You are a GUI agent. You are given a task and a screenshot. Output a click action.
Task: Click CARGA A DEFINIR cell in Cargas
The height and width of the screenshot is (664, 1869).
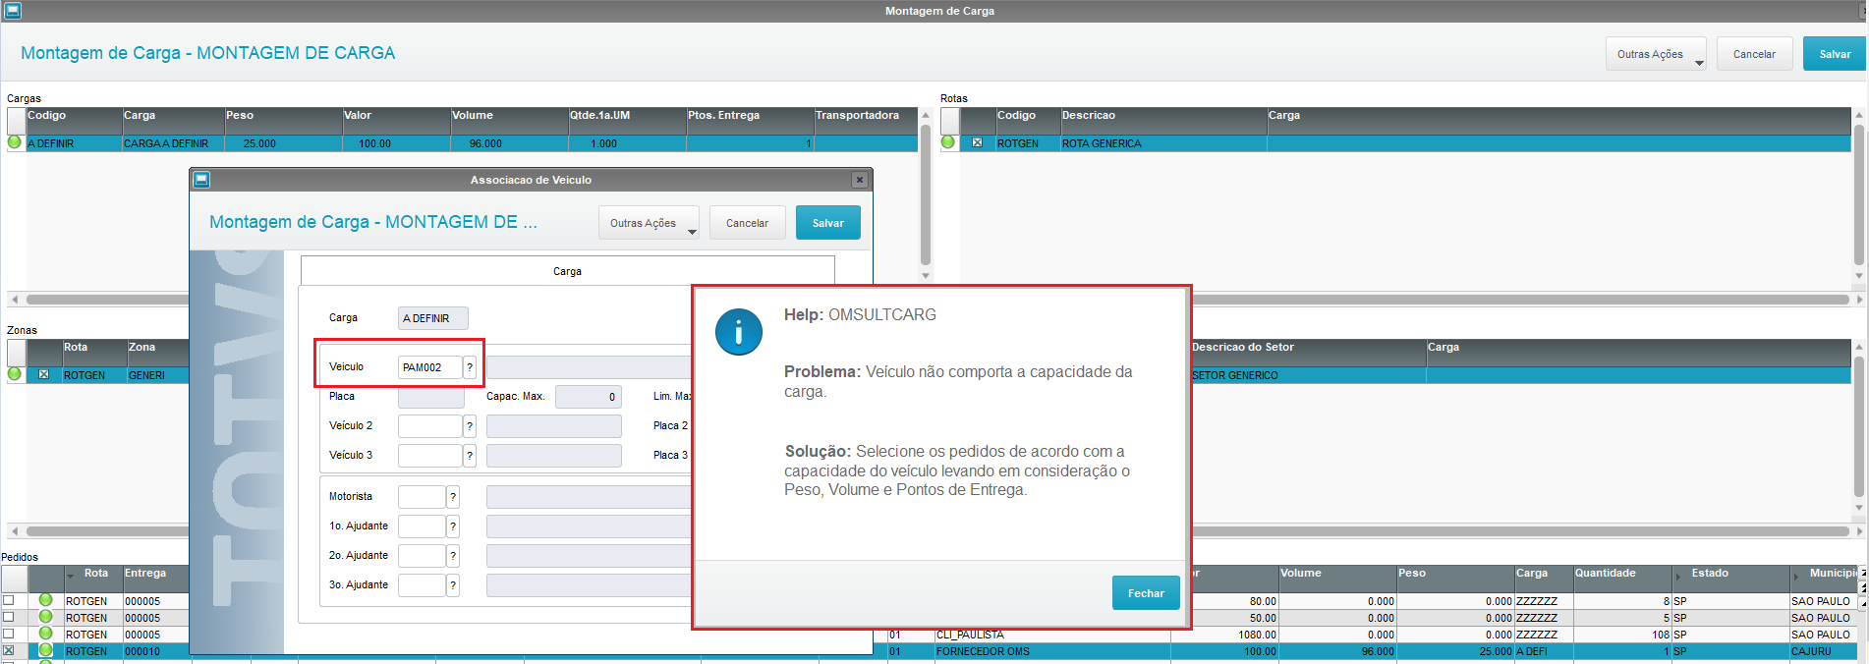click(x=173, y=143)
